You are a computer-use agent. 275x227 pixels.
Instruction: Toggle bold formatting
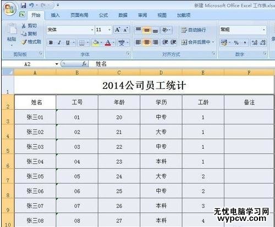click(51, 43)
